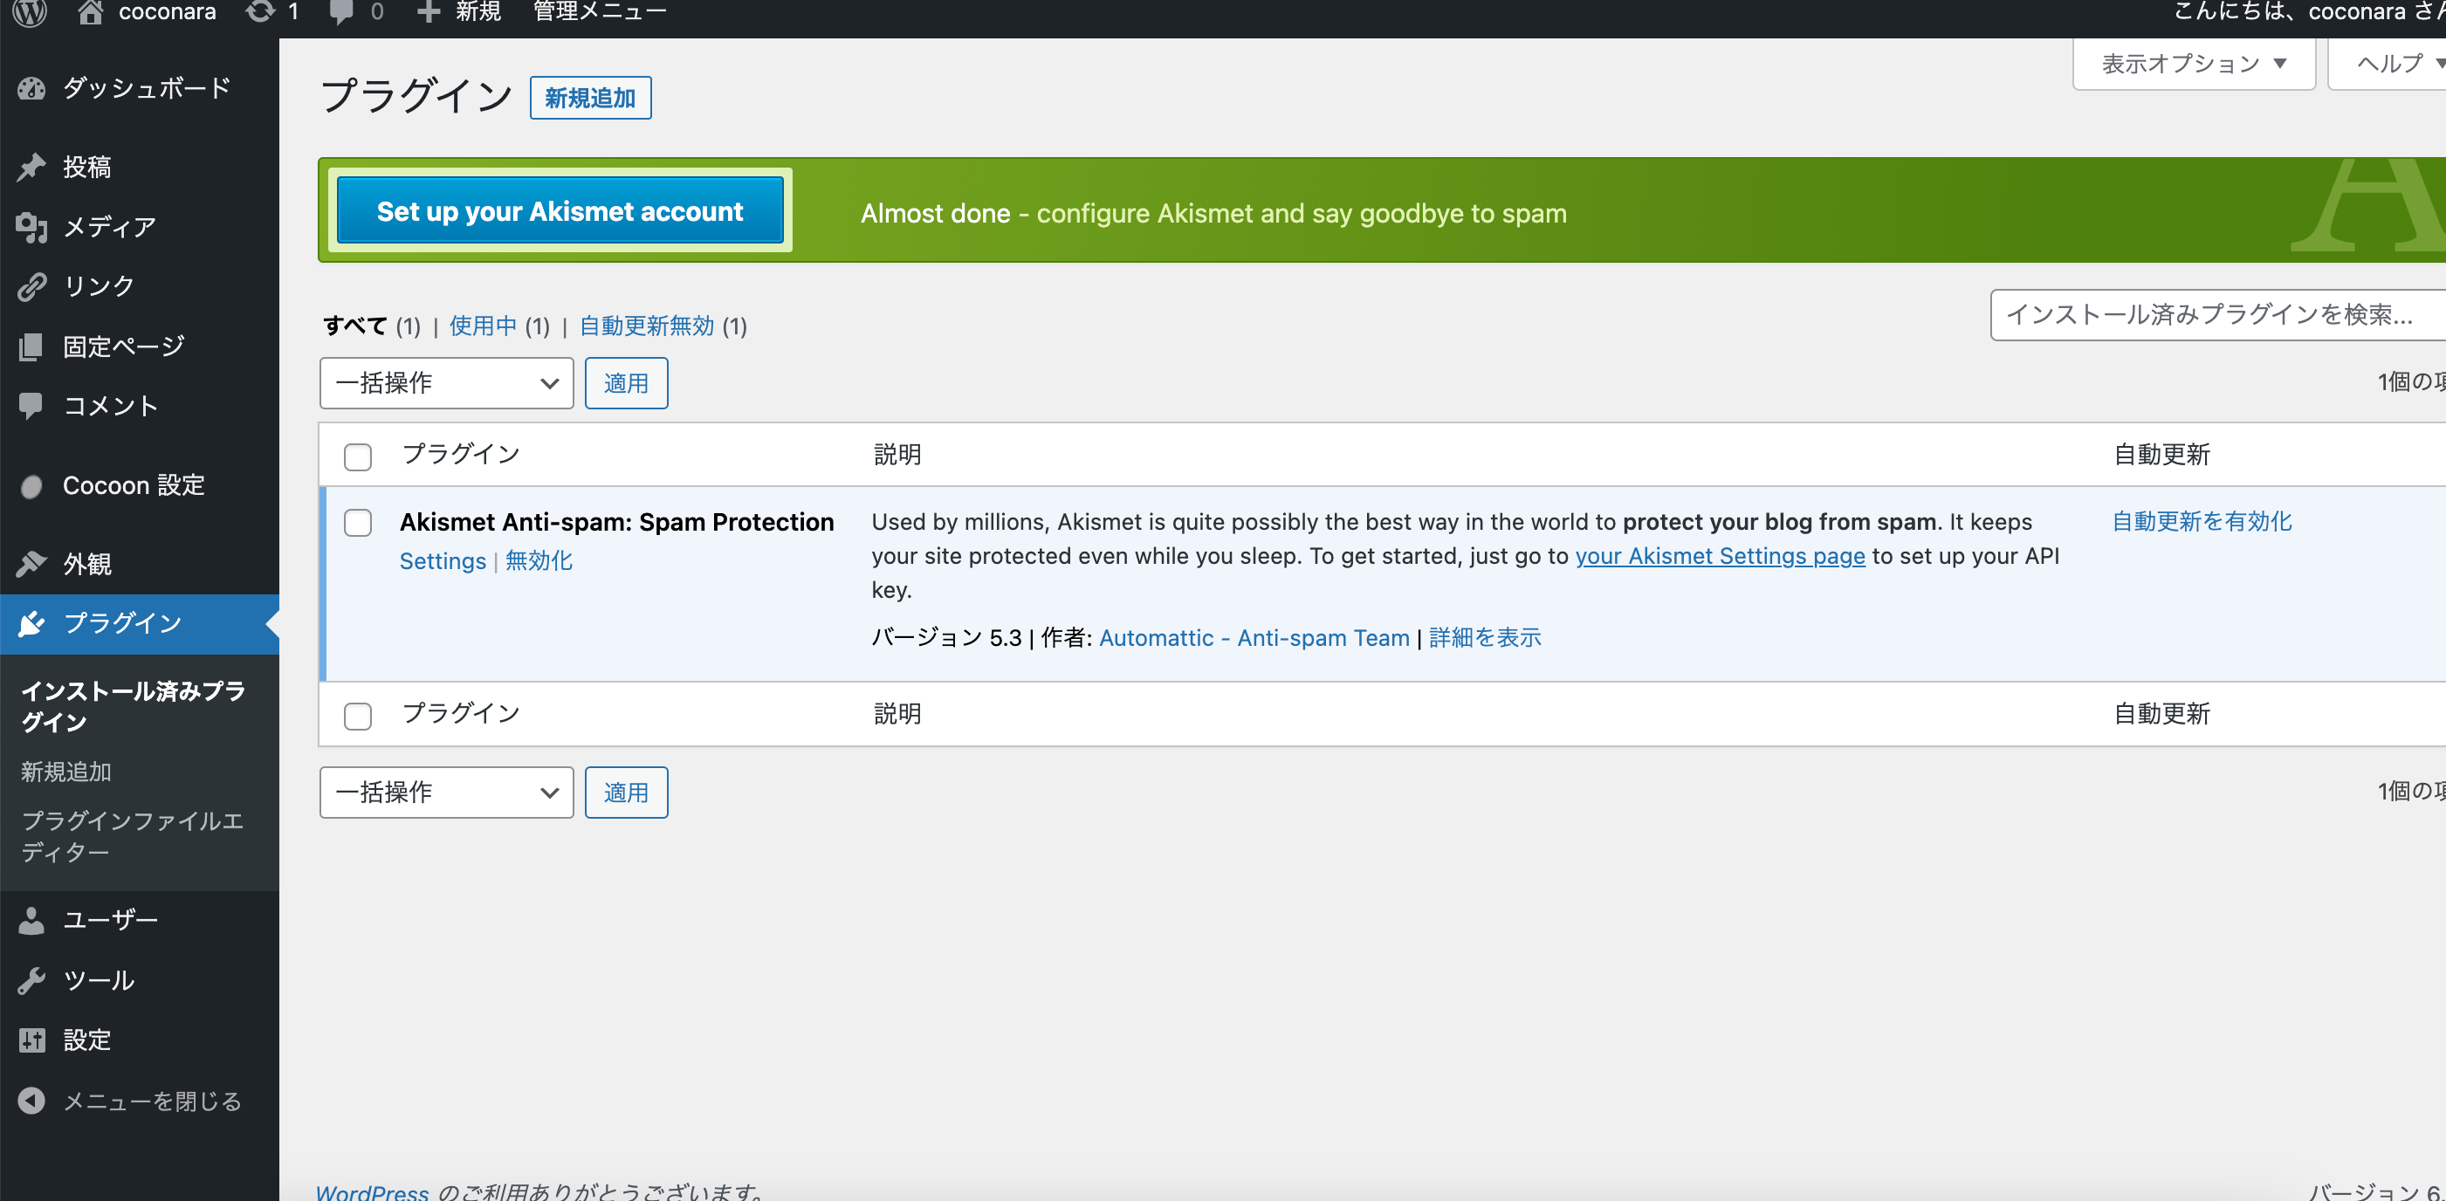The height and width of the screenshot is (1201, 2446).
Task: Open the bottom 一括操作 bulk actions dropdown
Action: point(446,793)
